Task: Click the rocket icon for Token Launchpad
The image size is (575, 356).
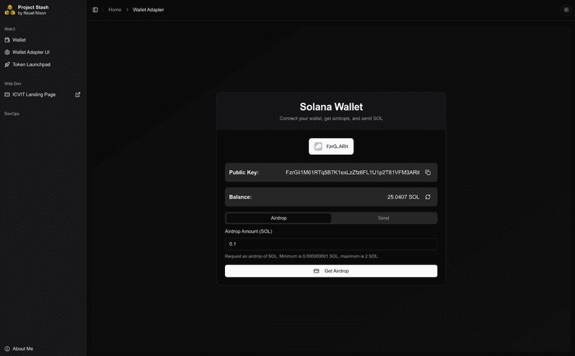Action: [x=7, y=65]
